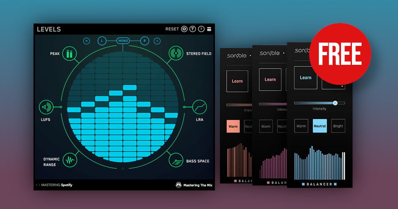Select the LRA loudness range icon

click(x=199, y=107)
